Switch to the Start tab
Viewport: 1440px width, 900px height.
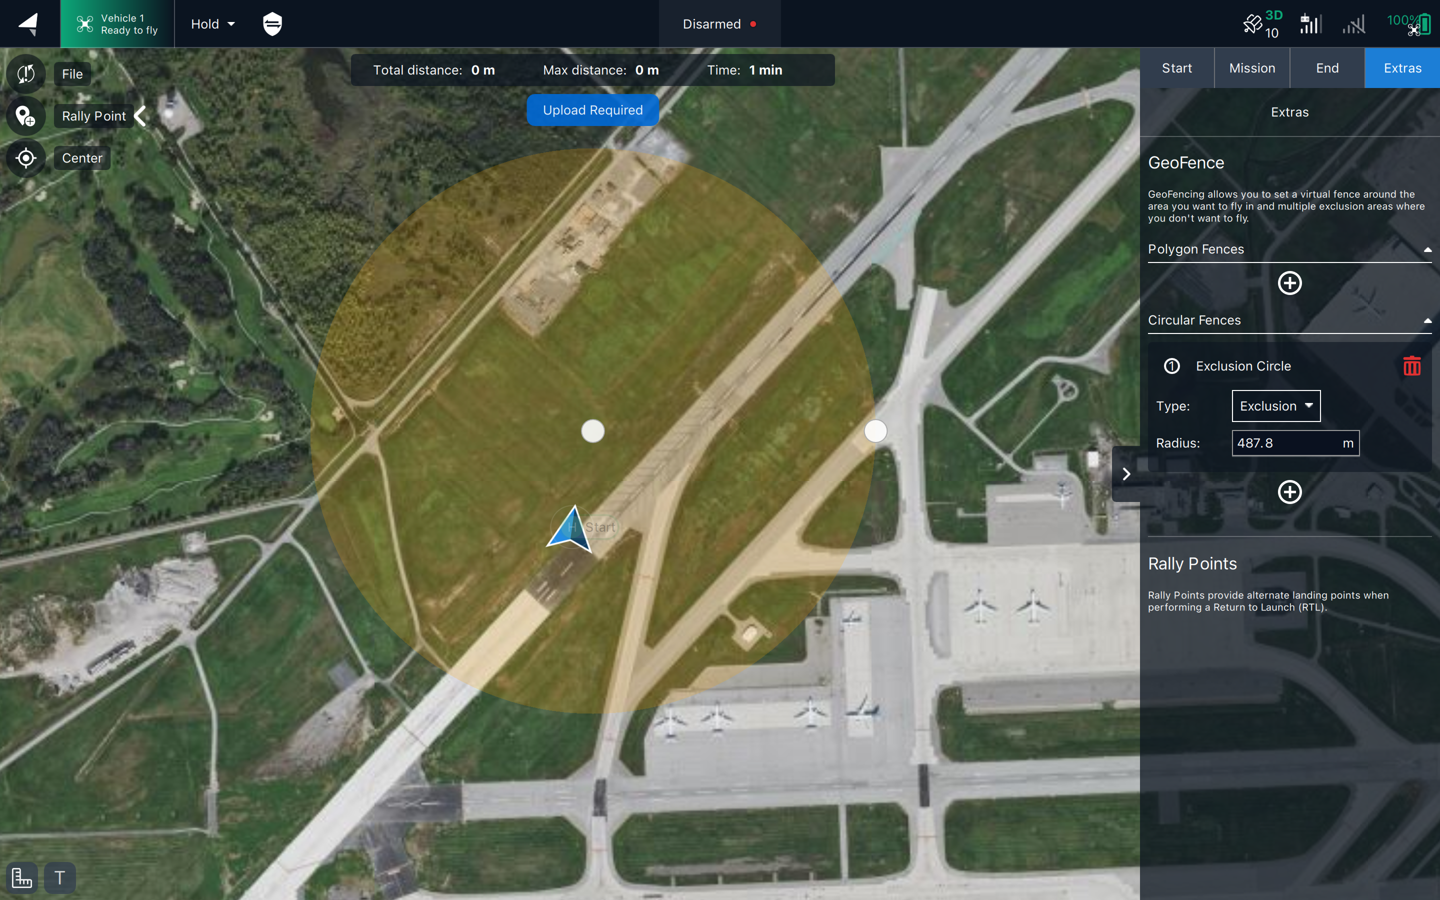(x=1176, y=68)
